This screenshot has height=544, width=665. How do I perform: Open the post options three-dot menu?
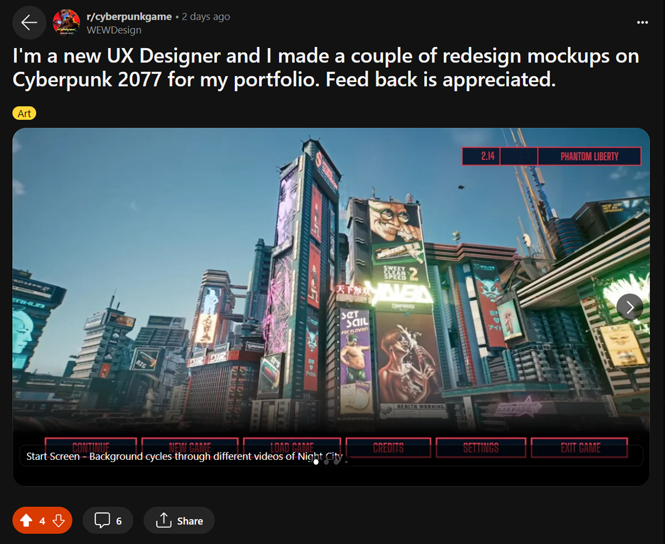tap(642, 22)
